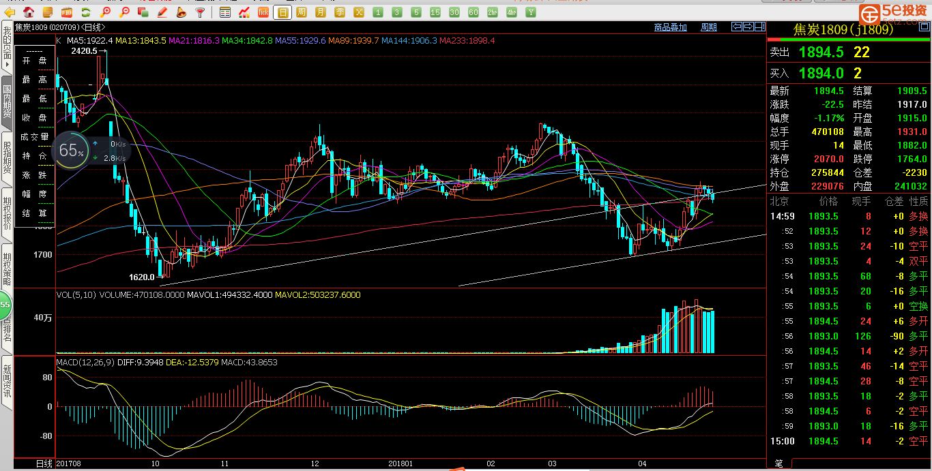Switch to 60-minute chart
This screenshot has width=932, height=471.
click(x=474, y=12)
